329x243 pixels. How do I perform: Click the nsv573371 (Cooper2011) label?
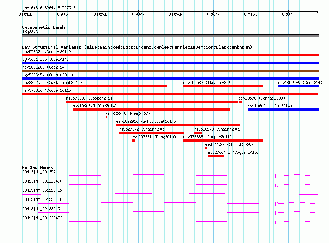[47, 52]
